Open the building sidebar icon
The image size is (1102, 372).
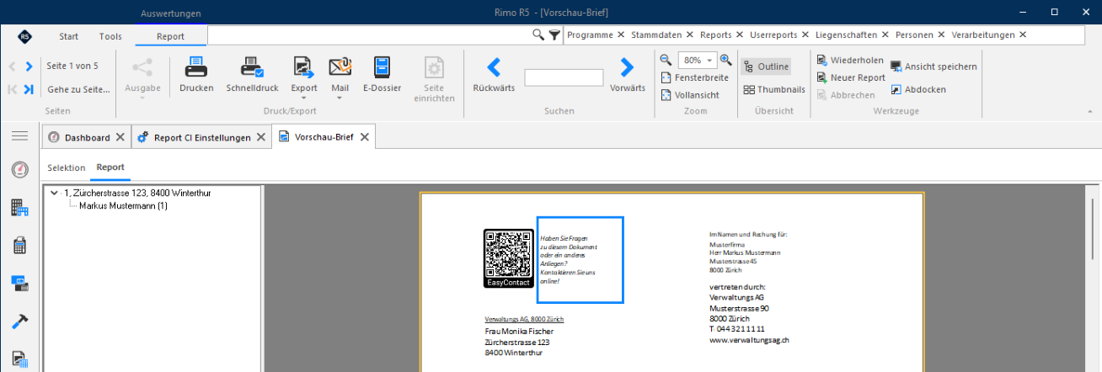tap(19, 207)
